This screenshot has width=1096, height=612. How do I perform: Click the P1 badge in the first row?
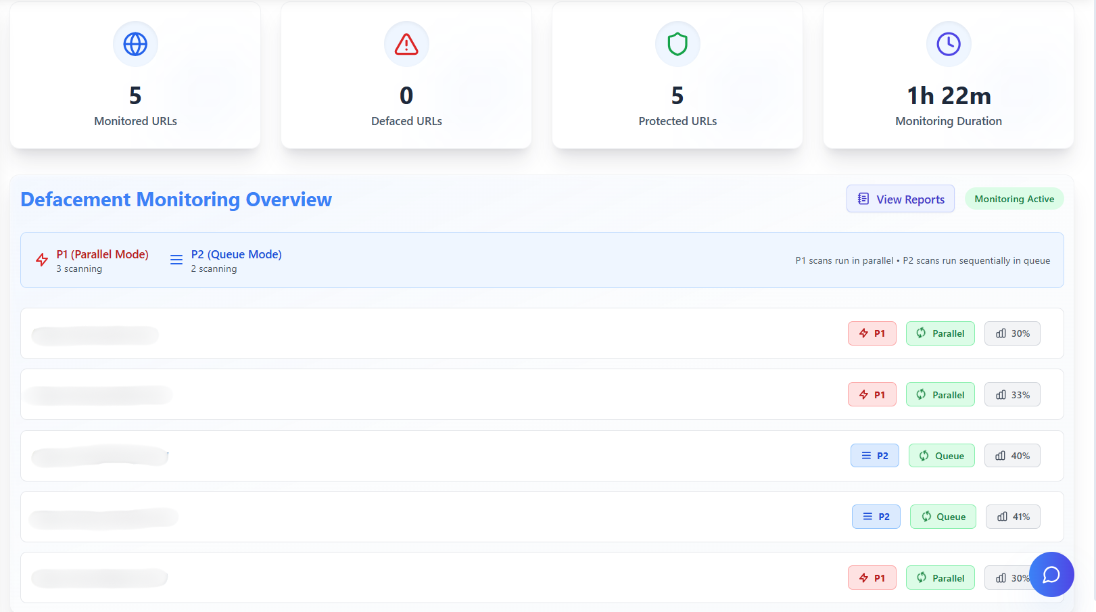(872, 333)
